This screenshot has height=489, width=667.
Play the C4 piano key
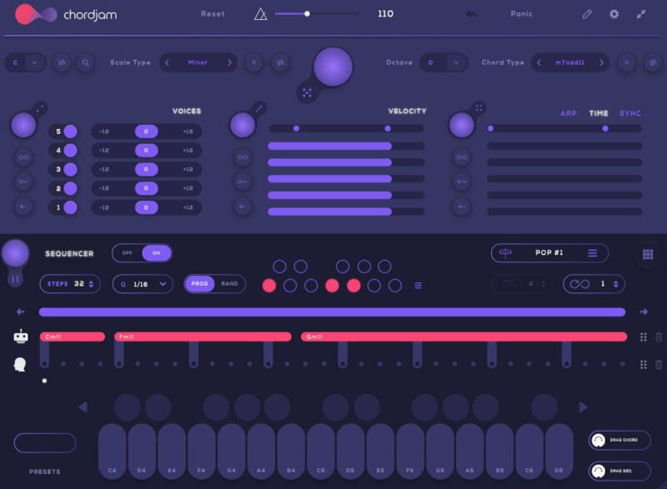coord(112,452)
